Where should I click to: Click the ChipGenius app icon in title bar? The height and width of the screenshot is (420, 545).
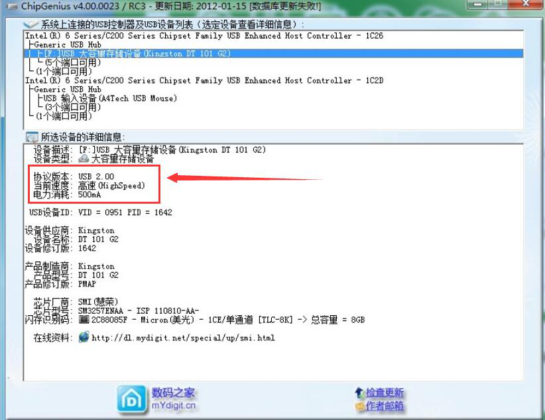11,6
